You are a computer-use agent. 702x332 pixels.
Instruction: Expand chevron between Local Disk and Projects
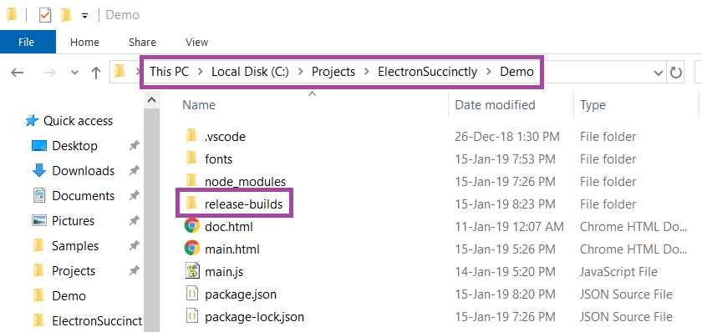[x=301, y=73]
